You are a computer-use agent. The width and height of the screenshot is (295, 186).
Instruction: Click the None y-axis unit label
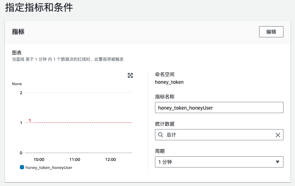(x=17, y=84)
